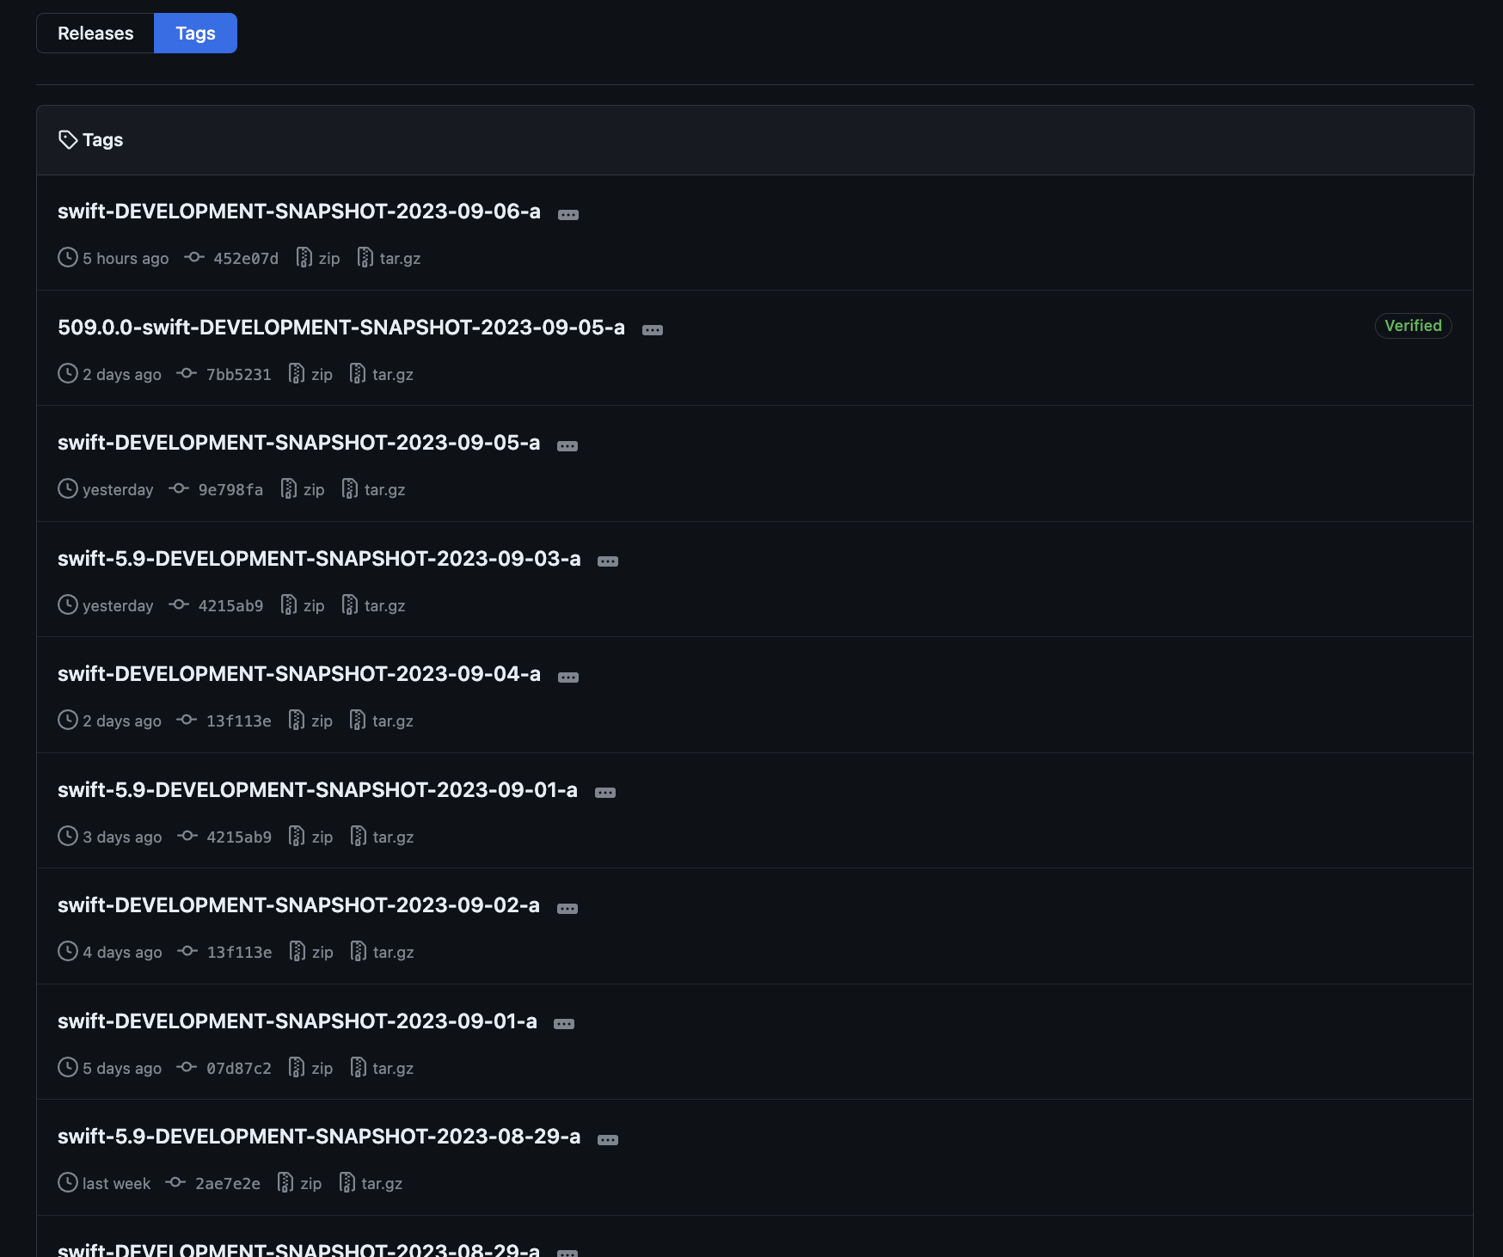
Task: Open commit 9e798fa
Action: point(217,489)
